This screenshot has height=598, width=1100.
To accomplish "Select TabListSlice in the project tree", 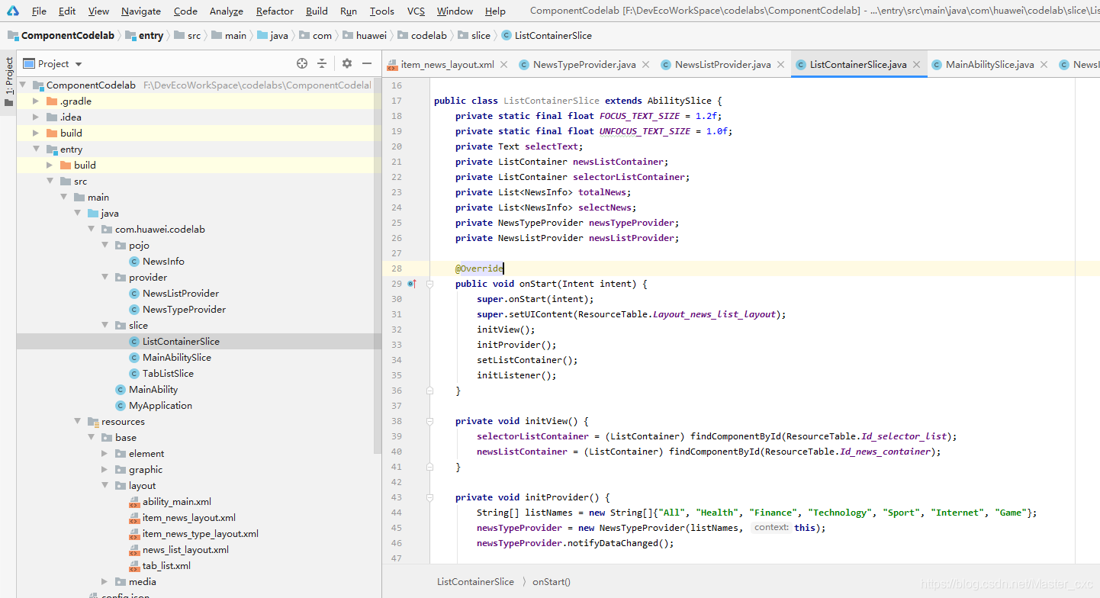I will [x=168, y=374].
